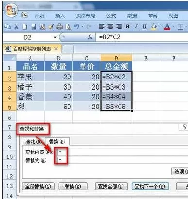Open Print Preview magnifier icon

click(x=68, y=27)
